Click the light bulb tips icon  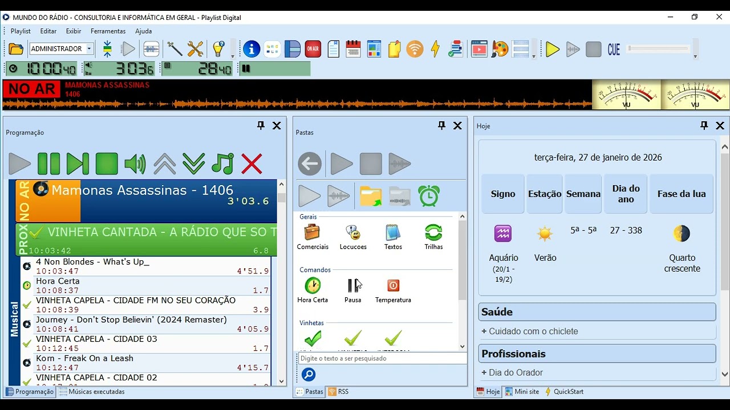[218, 49]
